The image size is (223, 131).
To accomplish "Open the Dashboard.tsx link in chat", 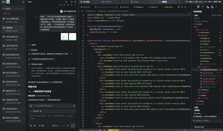I will click(x=43, y=96).
